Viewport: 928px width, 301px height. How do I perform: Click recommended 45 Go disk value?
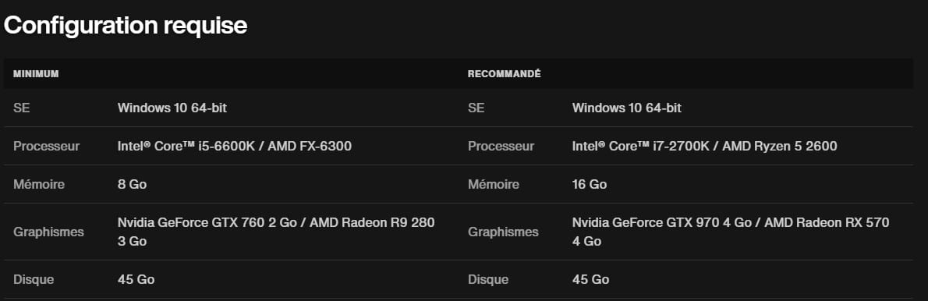click(x=590, y=279)
